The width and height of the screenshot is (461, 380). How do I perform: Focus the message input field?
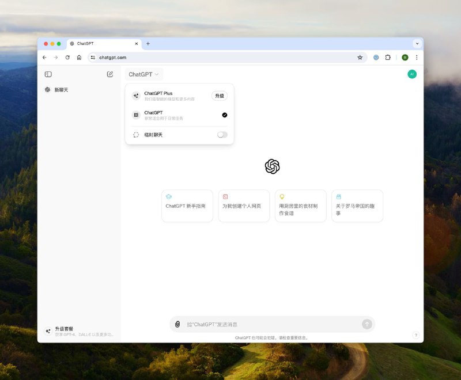(272, 325)
